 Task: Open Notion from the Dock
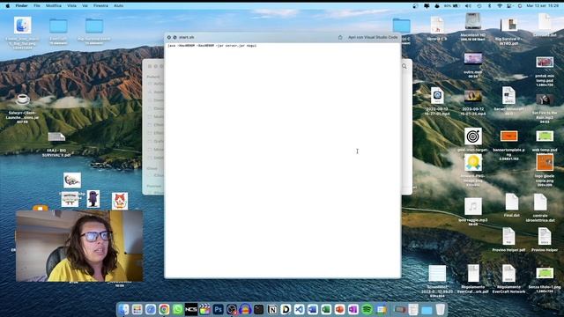coord(272,309)
